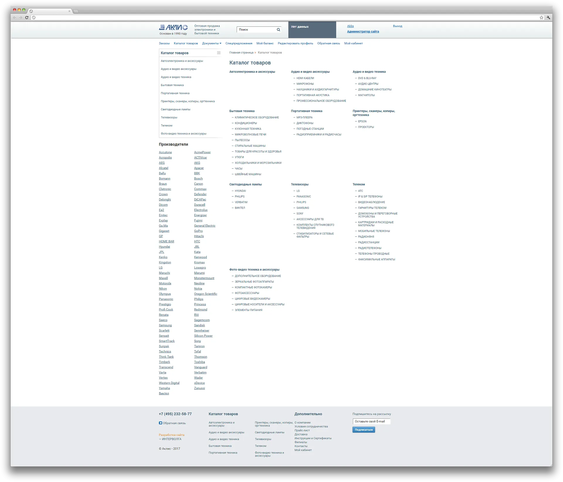Image resolution: width=563 pixels, height=482 pixels.
Task: Toggle the catalog sidebar hamburger menu icon
Action: click(219, 53)
